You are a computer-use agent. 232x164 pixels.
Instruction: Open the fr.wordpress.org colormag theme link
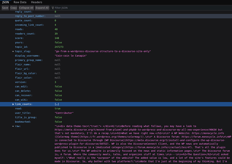pyautogui.click(x=111, y=137)
